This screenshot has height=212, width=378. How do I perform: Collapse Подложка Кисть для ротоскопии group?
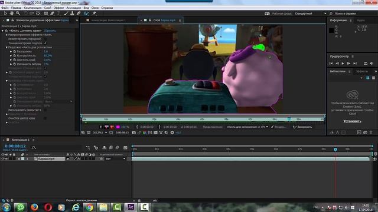pos(6,47)
